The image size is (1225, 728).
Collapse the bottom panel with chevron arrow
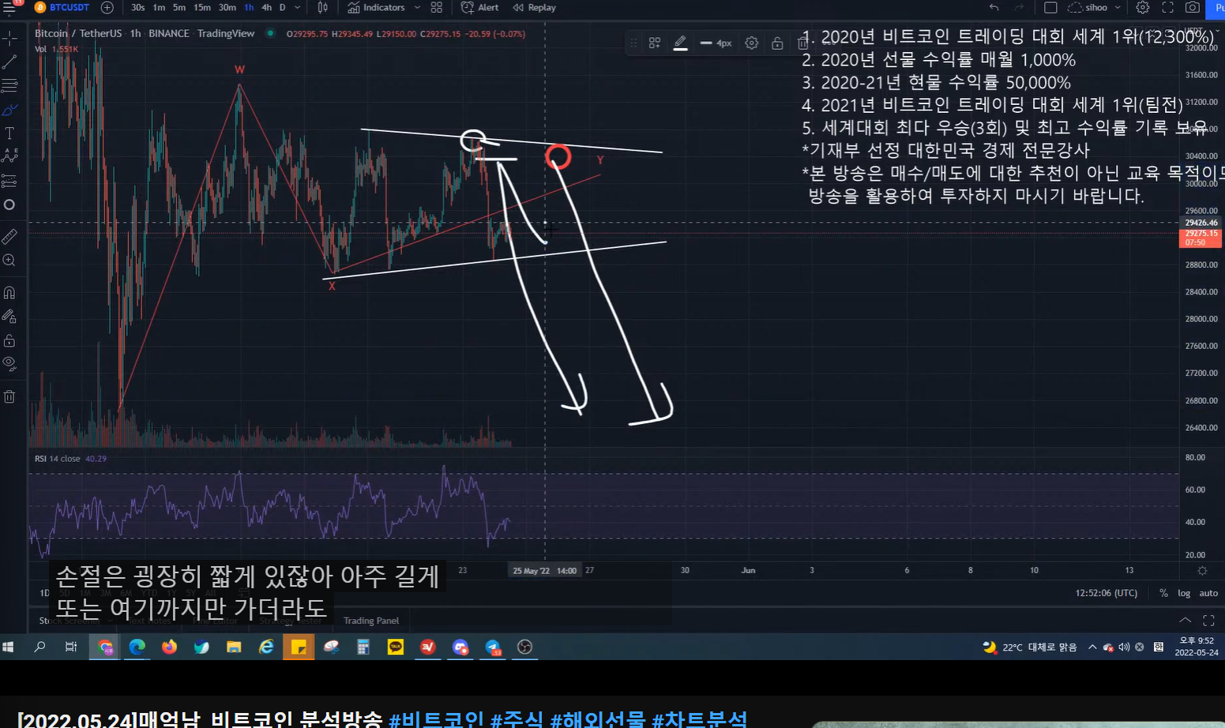1185,621
